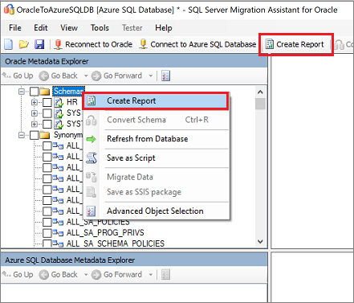Image resolution: width=354 pixels, height=303 pixels.
Task: Click the New Project toolbar icon
Action: click(x=8, y=44)
